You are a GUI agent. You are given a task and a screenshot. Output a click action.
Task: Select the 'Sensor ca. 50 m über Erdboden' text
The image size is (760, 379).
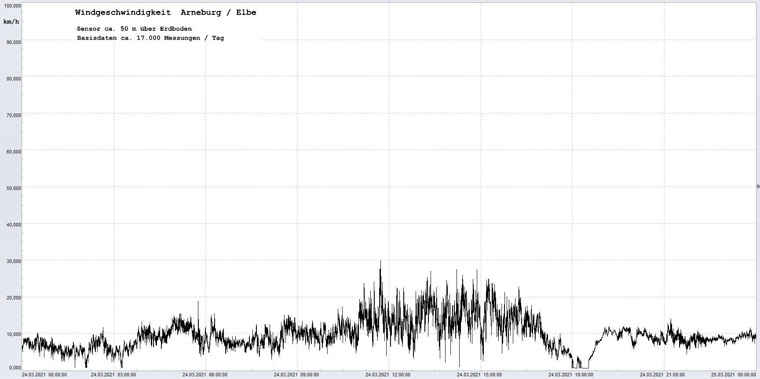click(x=134, y=29)
